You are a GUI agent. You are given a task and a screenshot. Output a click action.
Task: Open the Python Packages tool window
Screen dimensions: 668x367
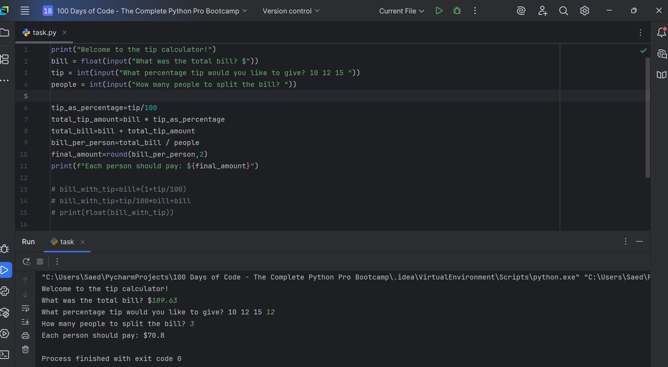(x=4, y=313)
